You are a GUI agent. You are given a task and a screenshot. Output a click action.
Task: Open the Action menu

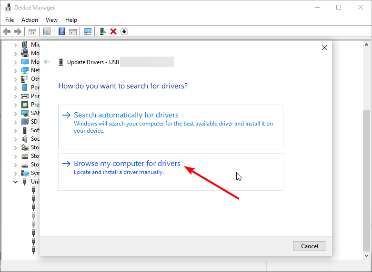point(30,20)
